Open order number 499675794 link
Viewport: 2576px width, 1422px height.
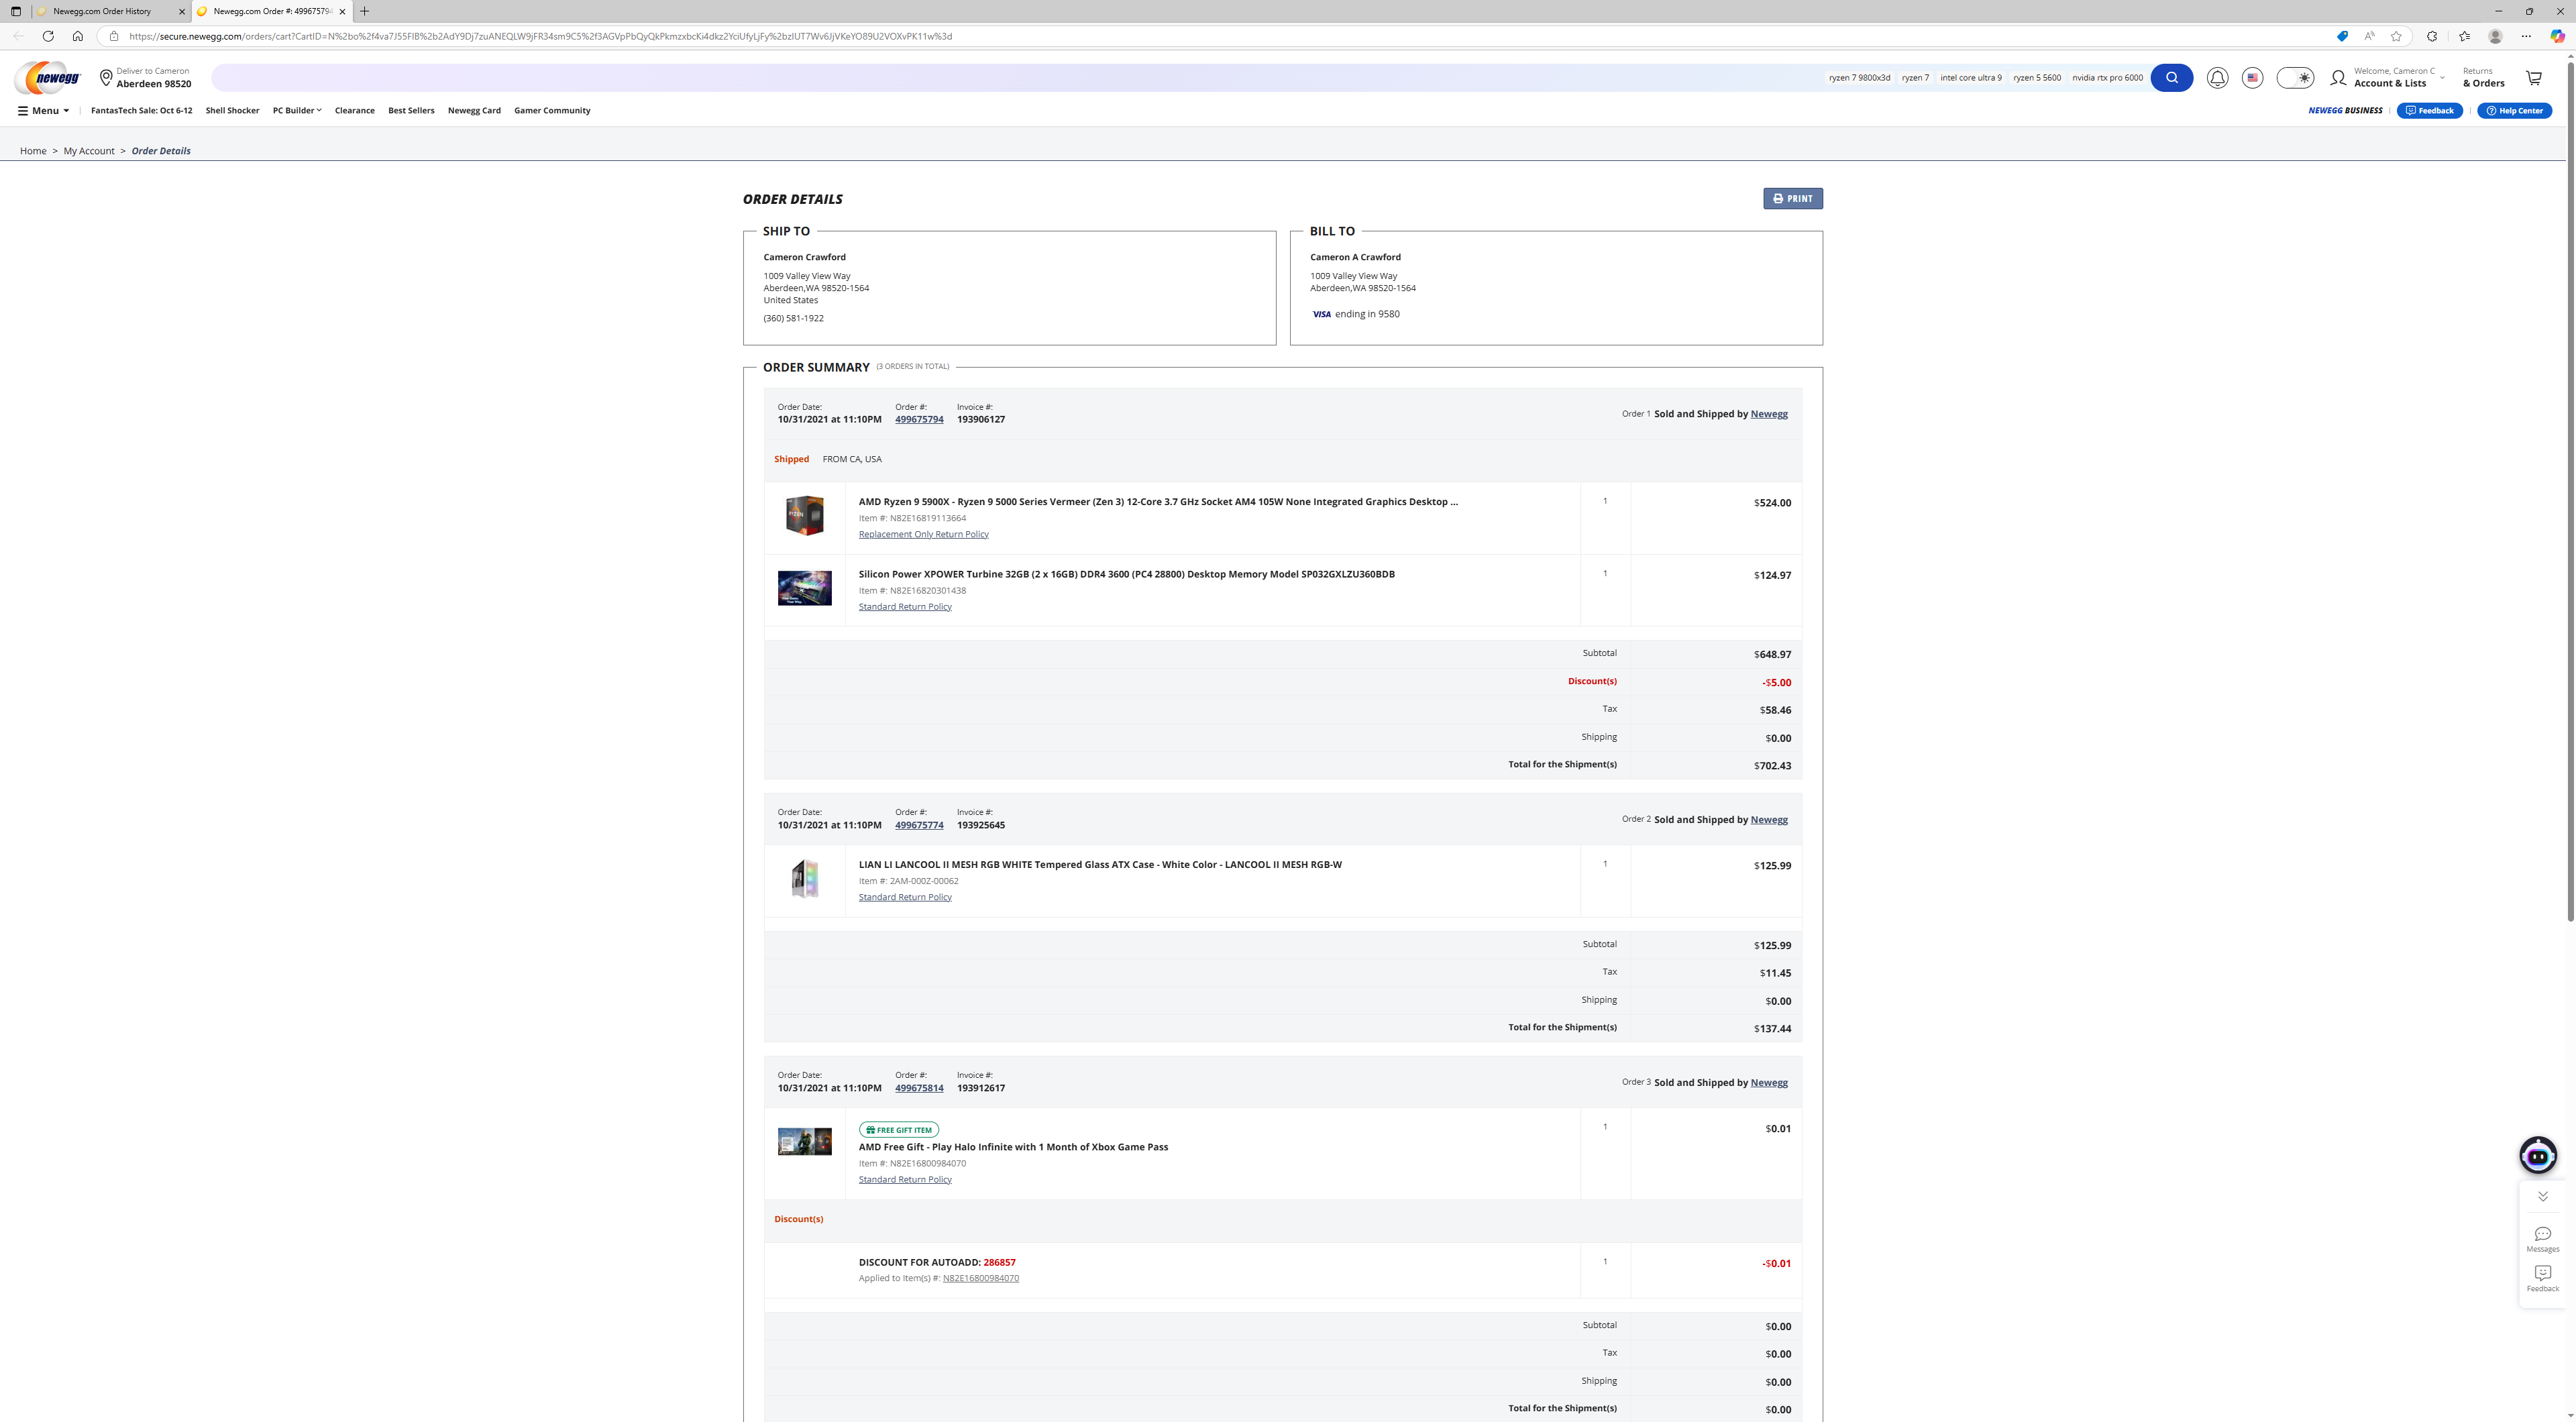click(x=919, y=420)
